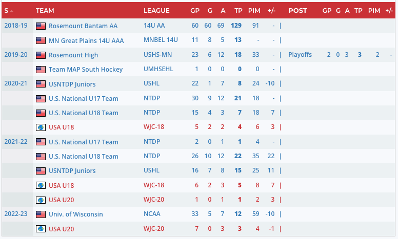Click the flag icon next to Univ. of Wisconsin
Screen dimensions: 398x239
41,214
